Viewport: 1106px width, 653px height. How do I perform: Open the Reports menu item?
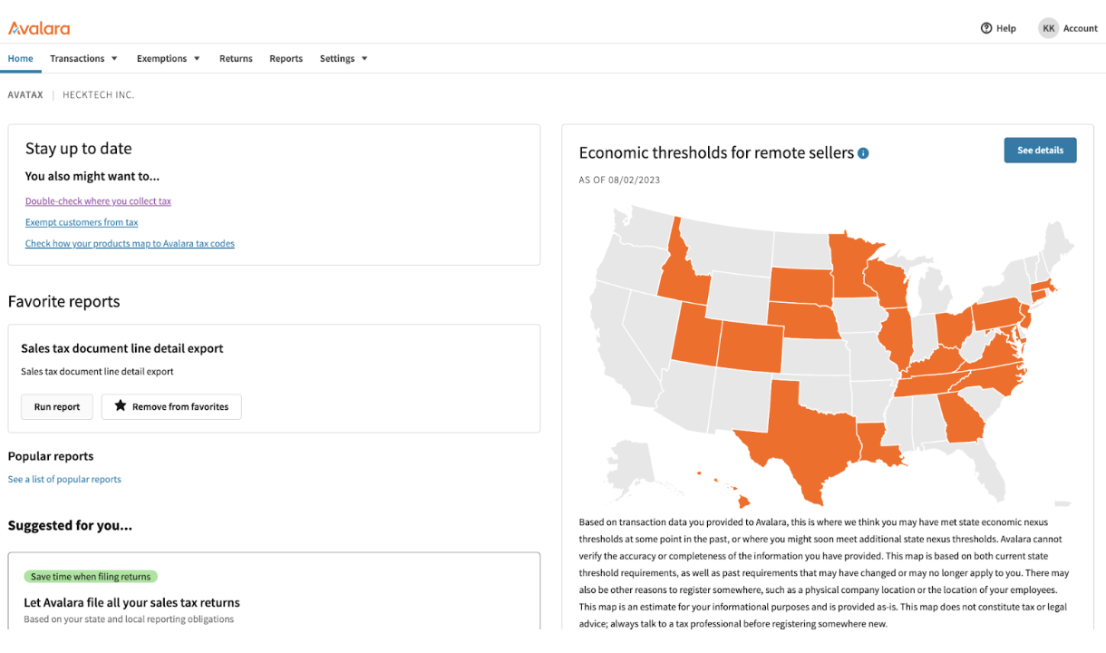tap(286, 59)
